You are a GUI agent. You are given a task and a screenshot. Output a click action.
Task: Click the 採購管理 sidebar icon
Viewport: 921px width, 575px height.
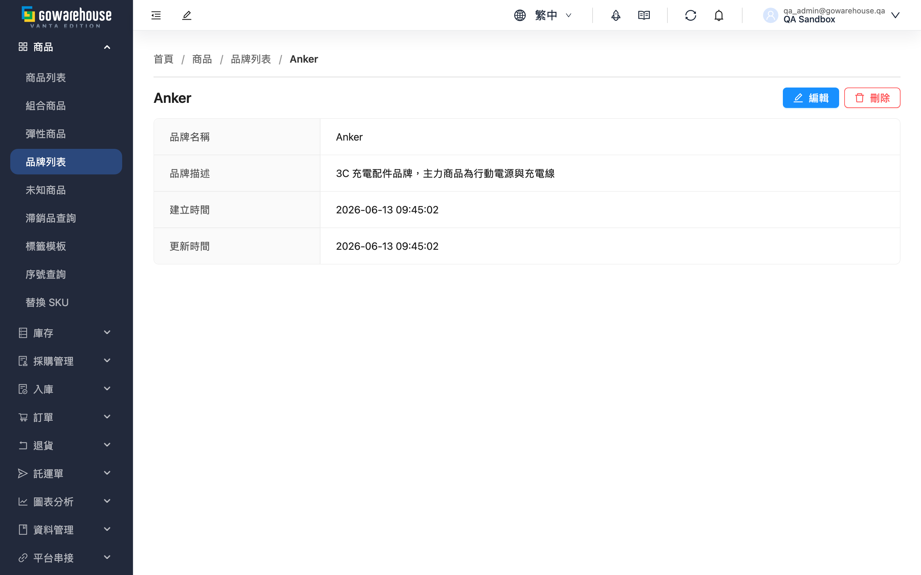pyautogui.click(x=23, y=361)
